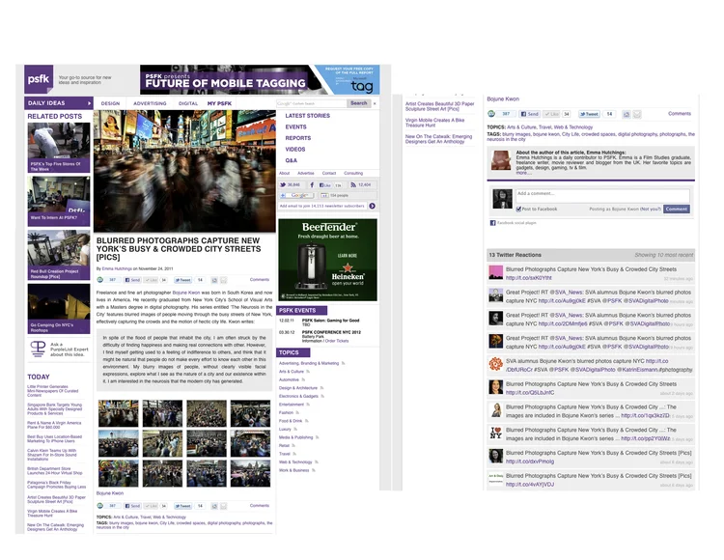Open the Twitter follower count icon in sidebar

[x=283, y=184]
